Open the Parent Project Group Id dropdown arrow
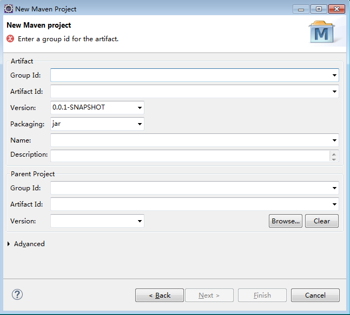The width and height of the screenshot is (350, 315). (x=334, y=188)
